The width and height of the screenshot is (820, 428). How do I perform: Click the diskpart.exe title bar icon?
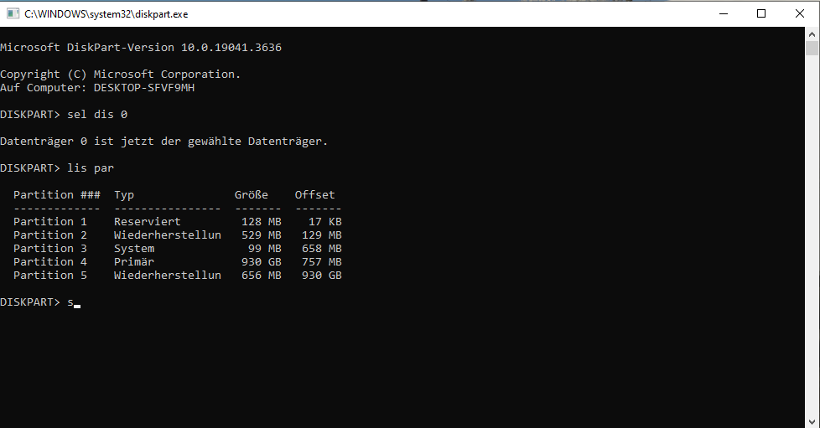coord(13,13)
